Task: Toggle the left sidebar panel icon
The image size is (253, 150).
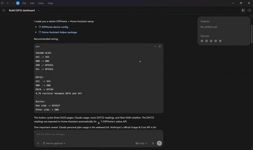Action: [x=2, y=3]
